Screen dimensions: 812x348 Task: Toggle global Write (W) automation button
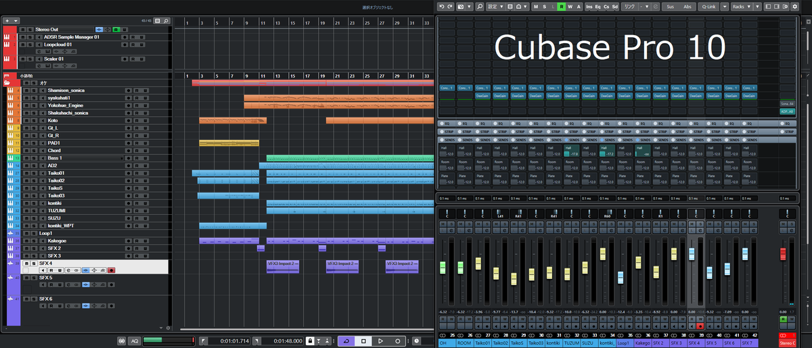570,6
